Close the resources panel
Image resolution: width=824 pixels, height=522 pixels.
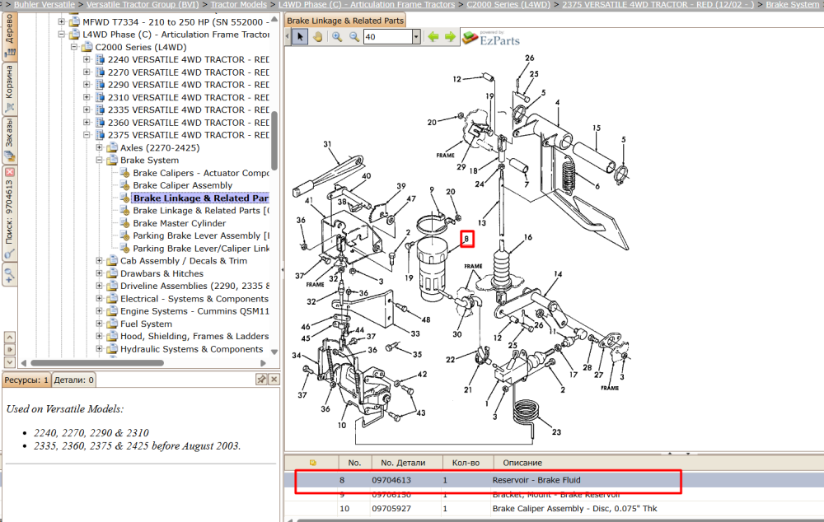[x=274, y=380]
